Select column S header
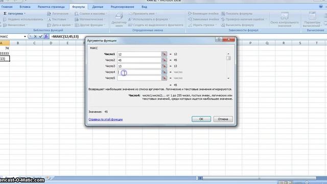Viewport: 327px width, 184px height. coord(300,43)
